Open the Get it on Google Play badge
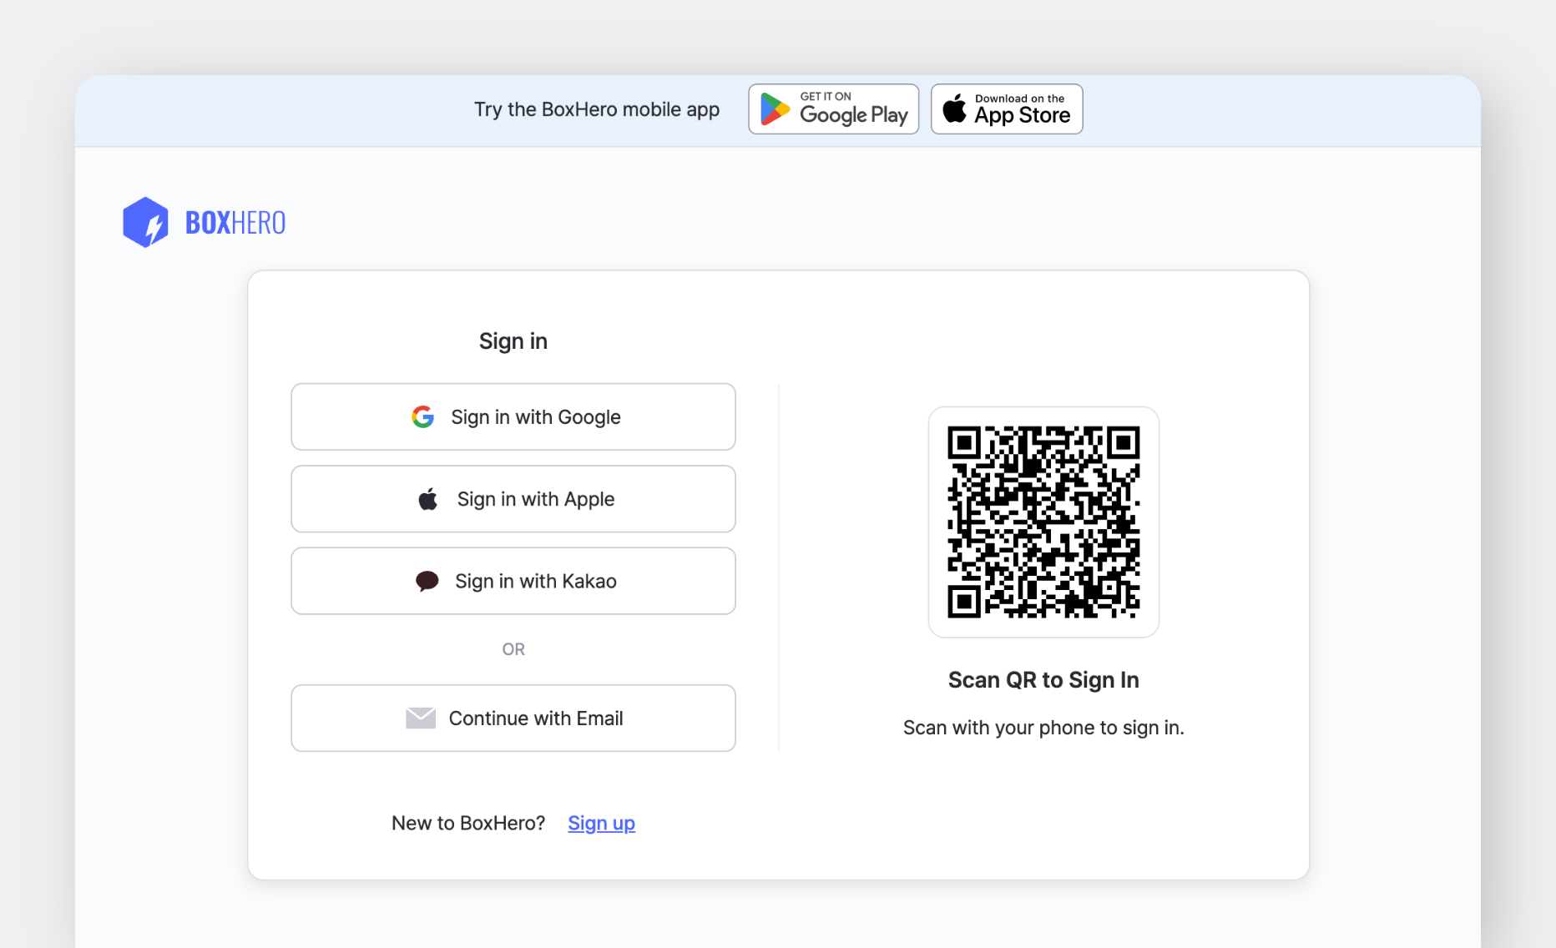This screenshot has height=948, width=1556. (832, 108)
